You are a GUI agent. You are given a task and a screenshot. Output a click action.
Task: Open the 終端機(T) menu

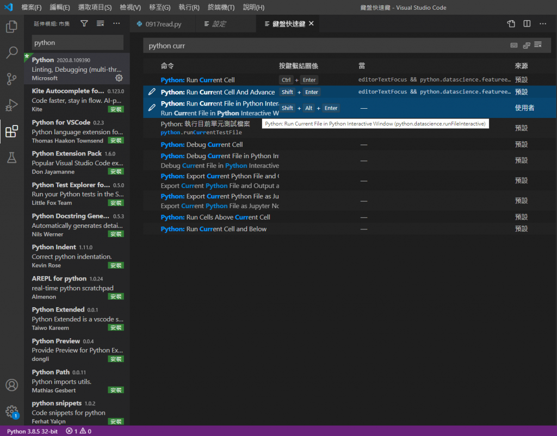click(x=221, y=8)
